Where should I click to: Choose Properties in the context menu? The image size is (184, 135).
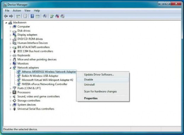pyautogui.click(x=103, y=98)
